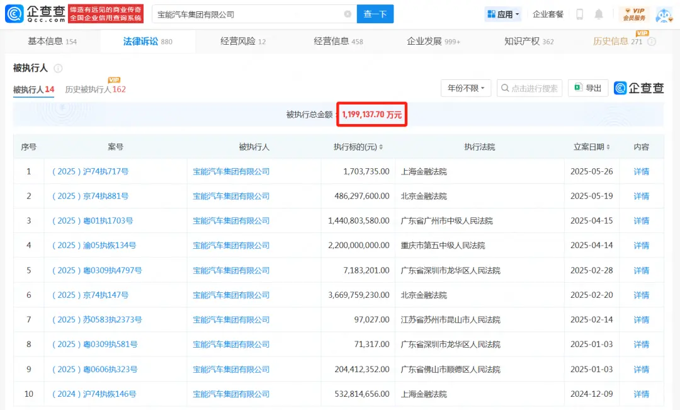Viewport: 680px width, 410px height.
Task: Open 详情 for the 京74执147号 row
Action: 642,295
